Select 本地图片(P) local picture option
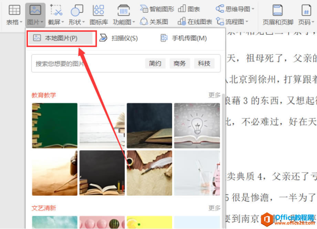This screenshot has height=229, width=317. (61, 38)
